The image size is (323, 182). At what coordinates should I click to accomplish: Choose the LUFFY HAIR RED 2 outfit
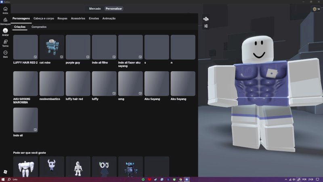(x=25, y=47)
